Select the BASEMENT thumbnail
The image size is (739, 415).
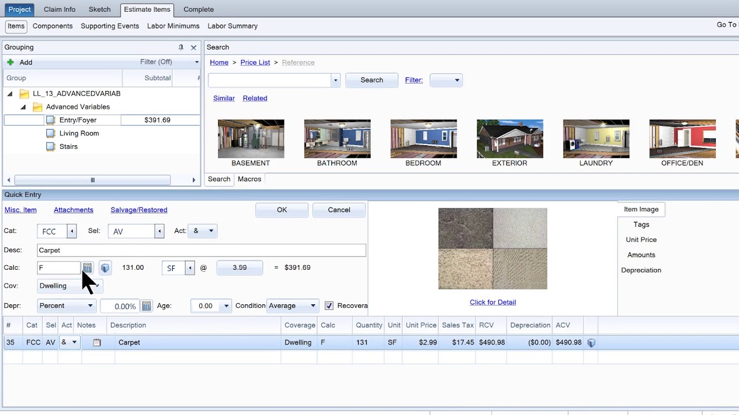pos(251,139)
